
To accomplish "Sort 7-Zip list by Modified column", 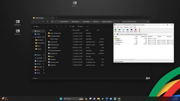I will click(150, 36).
